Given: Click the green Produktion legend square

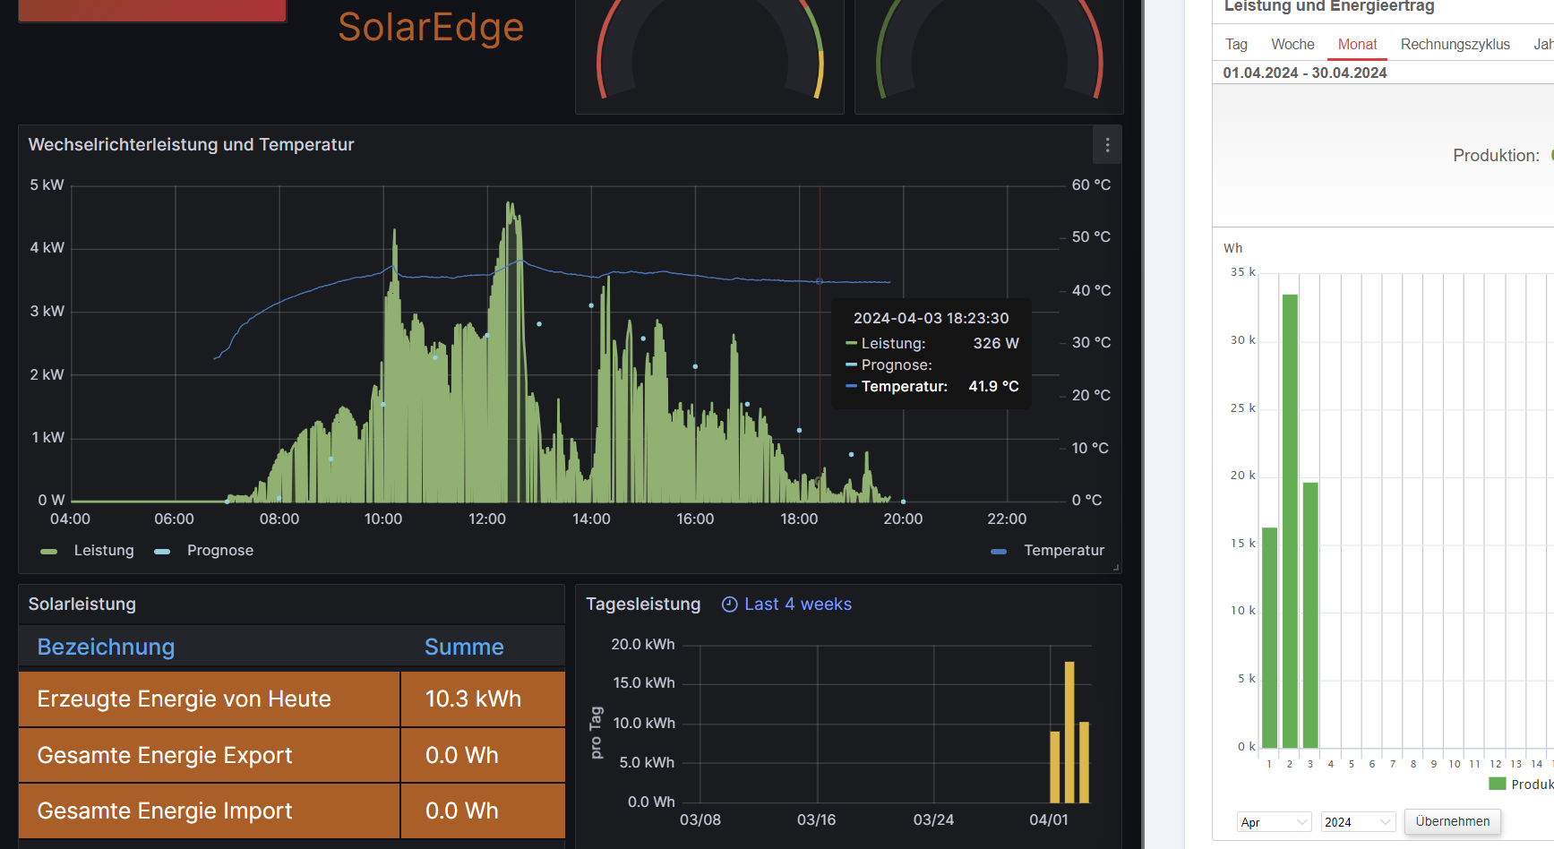Looking at the screenshot, I should (x=1497, y=785).
